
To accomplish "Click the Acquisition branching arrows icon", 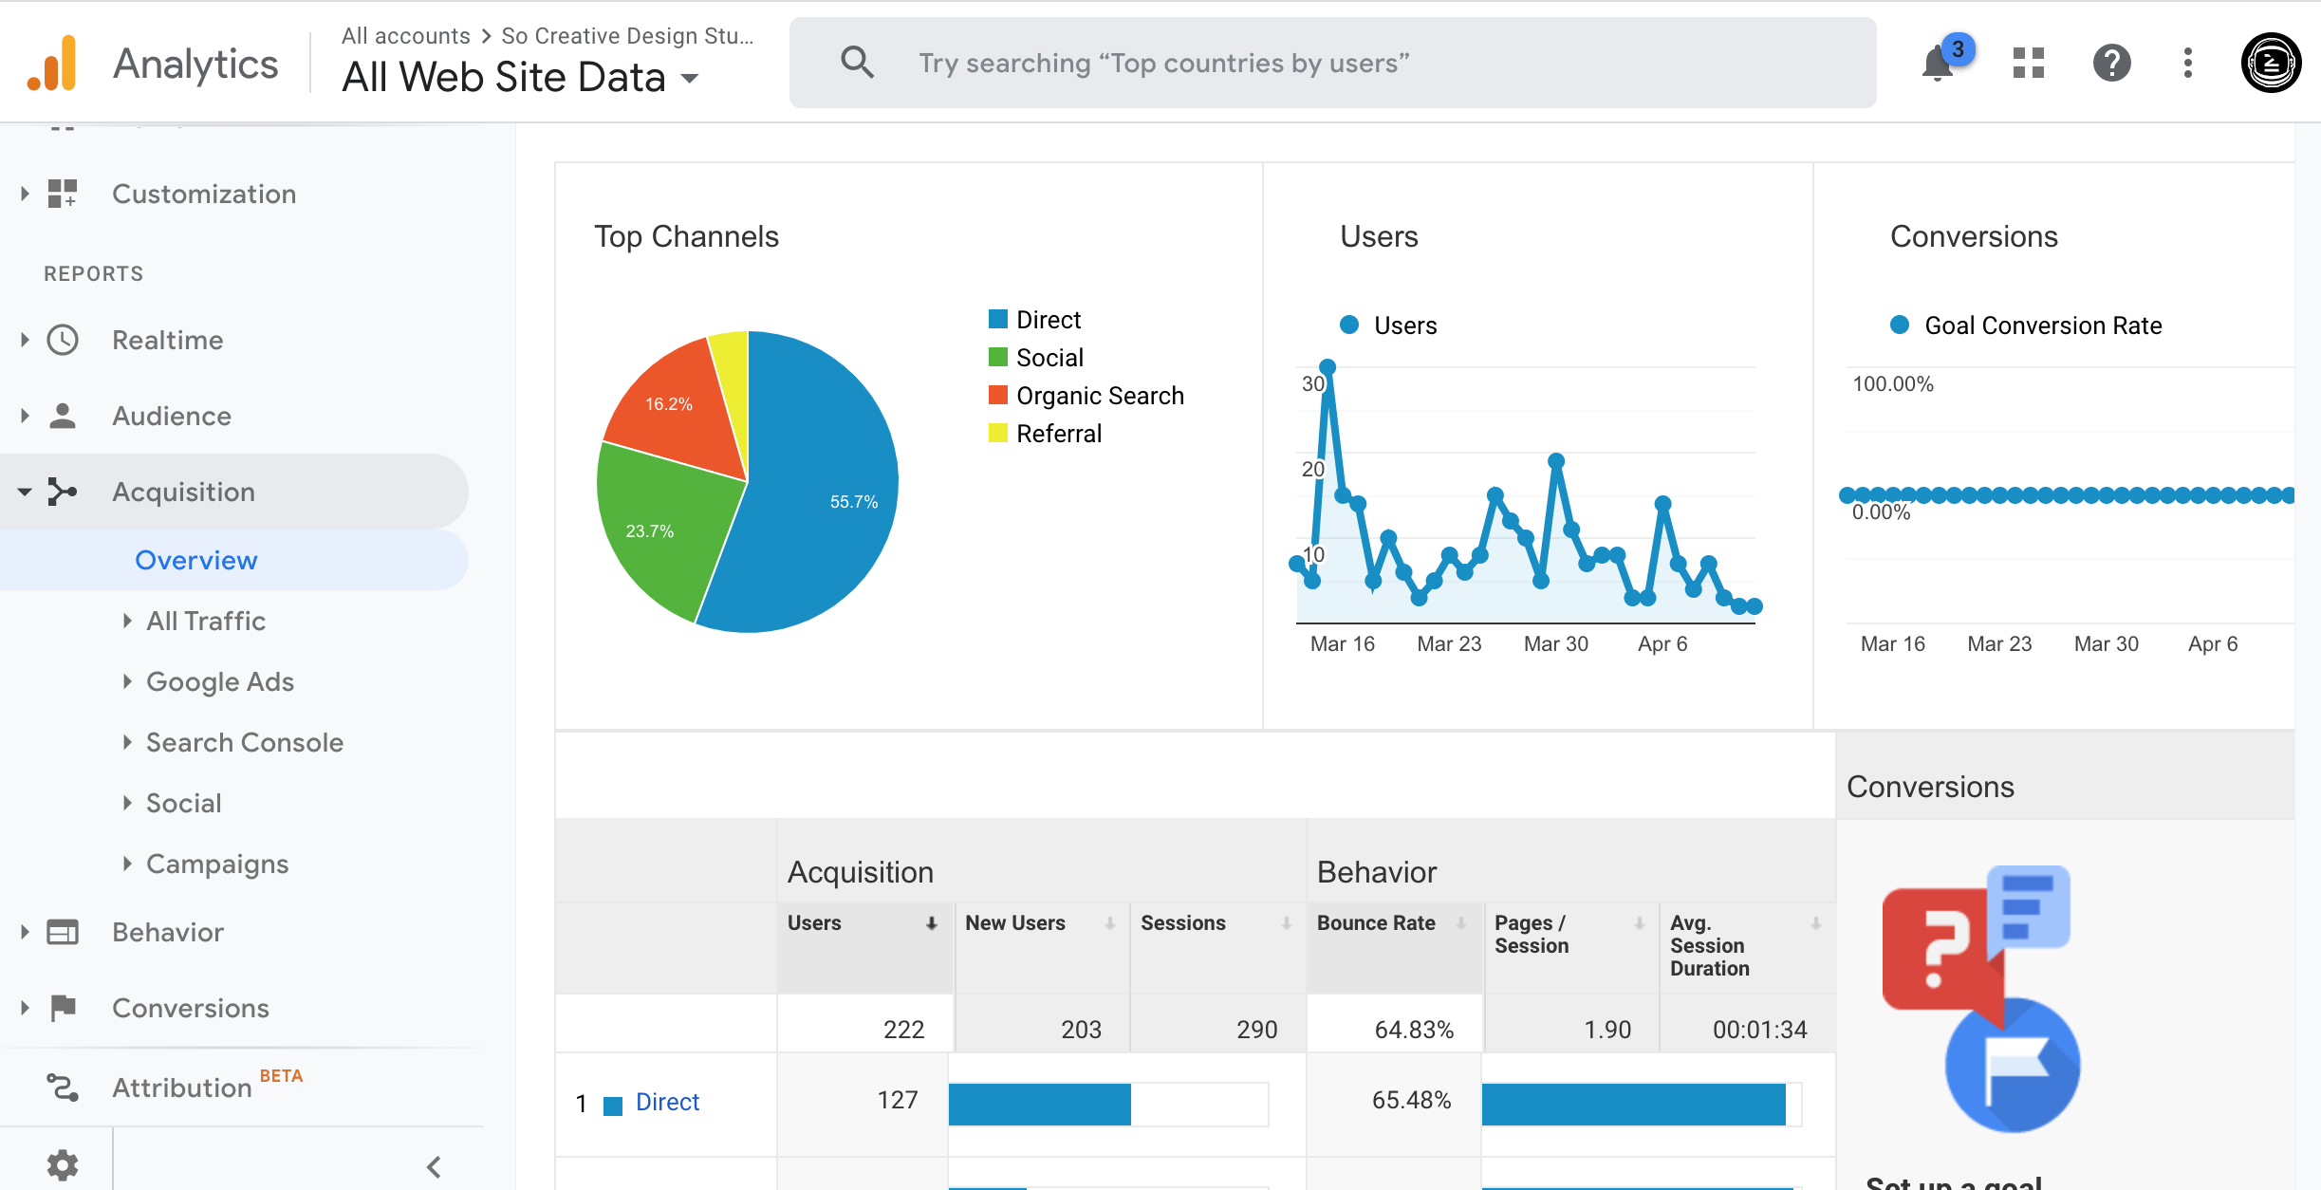I will click(x=63, y=492).
